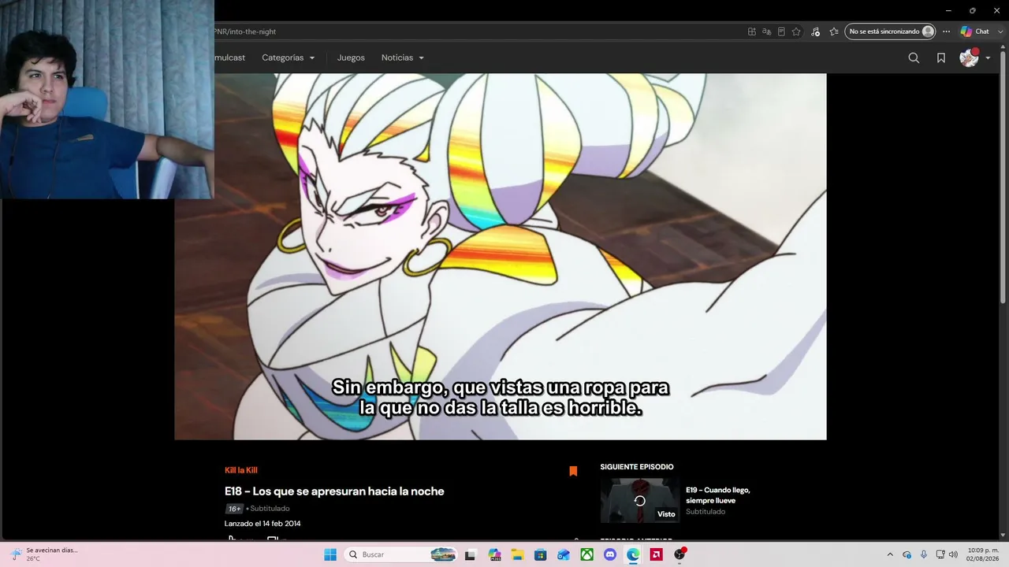Play next episode E19 thumbnail
This screenshot has width=1009, height=567.
pos(639,500)
